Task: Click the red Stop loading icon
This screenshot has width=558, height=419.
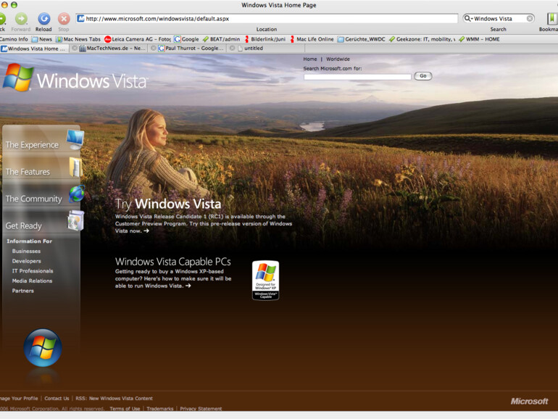Action: coord(64,19)
